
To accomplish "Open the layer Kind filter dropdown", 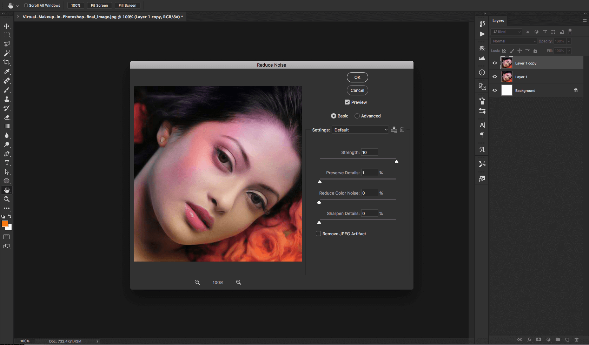I will click(x=507, y=32).
